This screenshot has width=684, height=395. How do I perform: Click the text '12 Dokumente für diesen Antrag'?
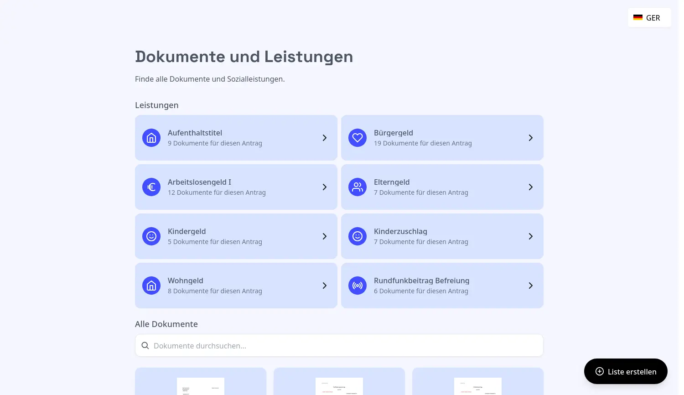[217, 192]
